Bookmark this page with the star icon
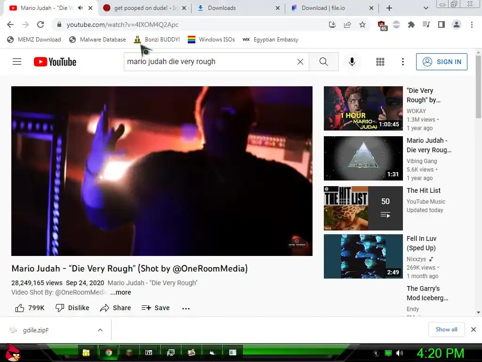482x362 pixels. click(362, 25)
